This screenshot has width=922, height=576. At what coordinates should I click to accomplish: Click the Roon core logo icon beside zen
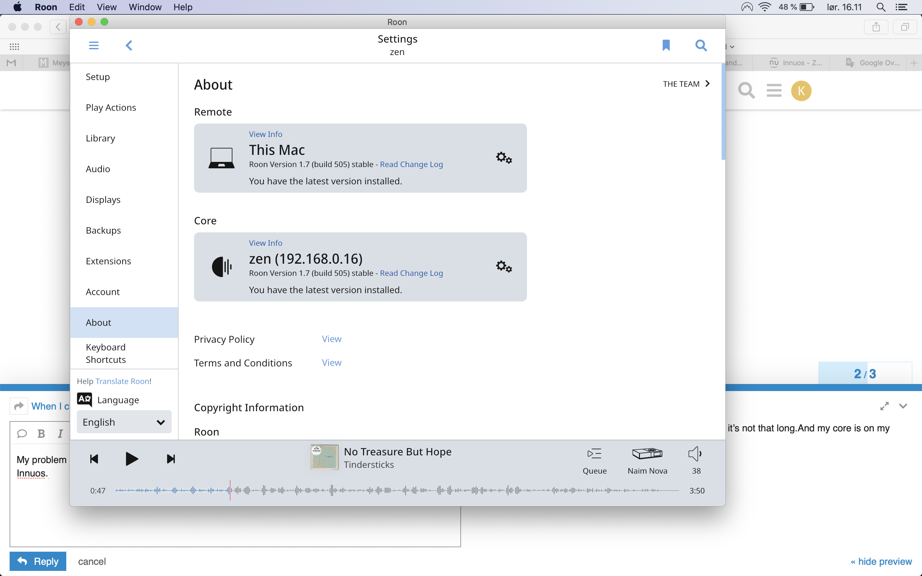(x=221, y=267)
